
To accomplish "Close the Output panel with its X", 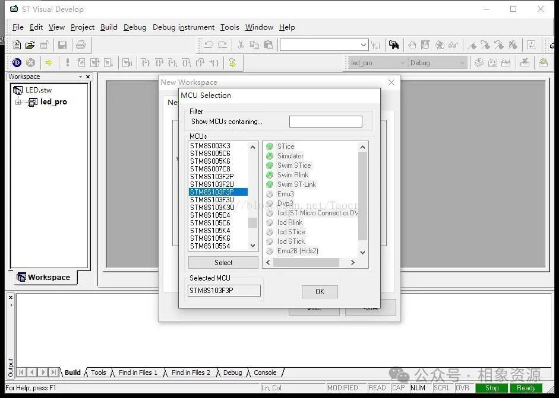I will click(x=11, y=297).
